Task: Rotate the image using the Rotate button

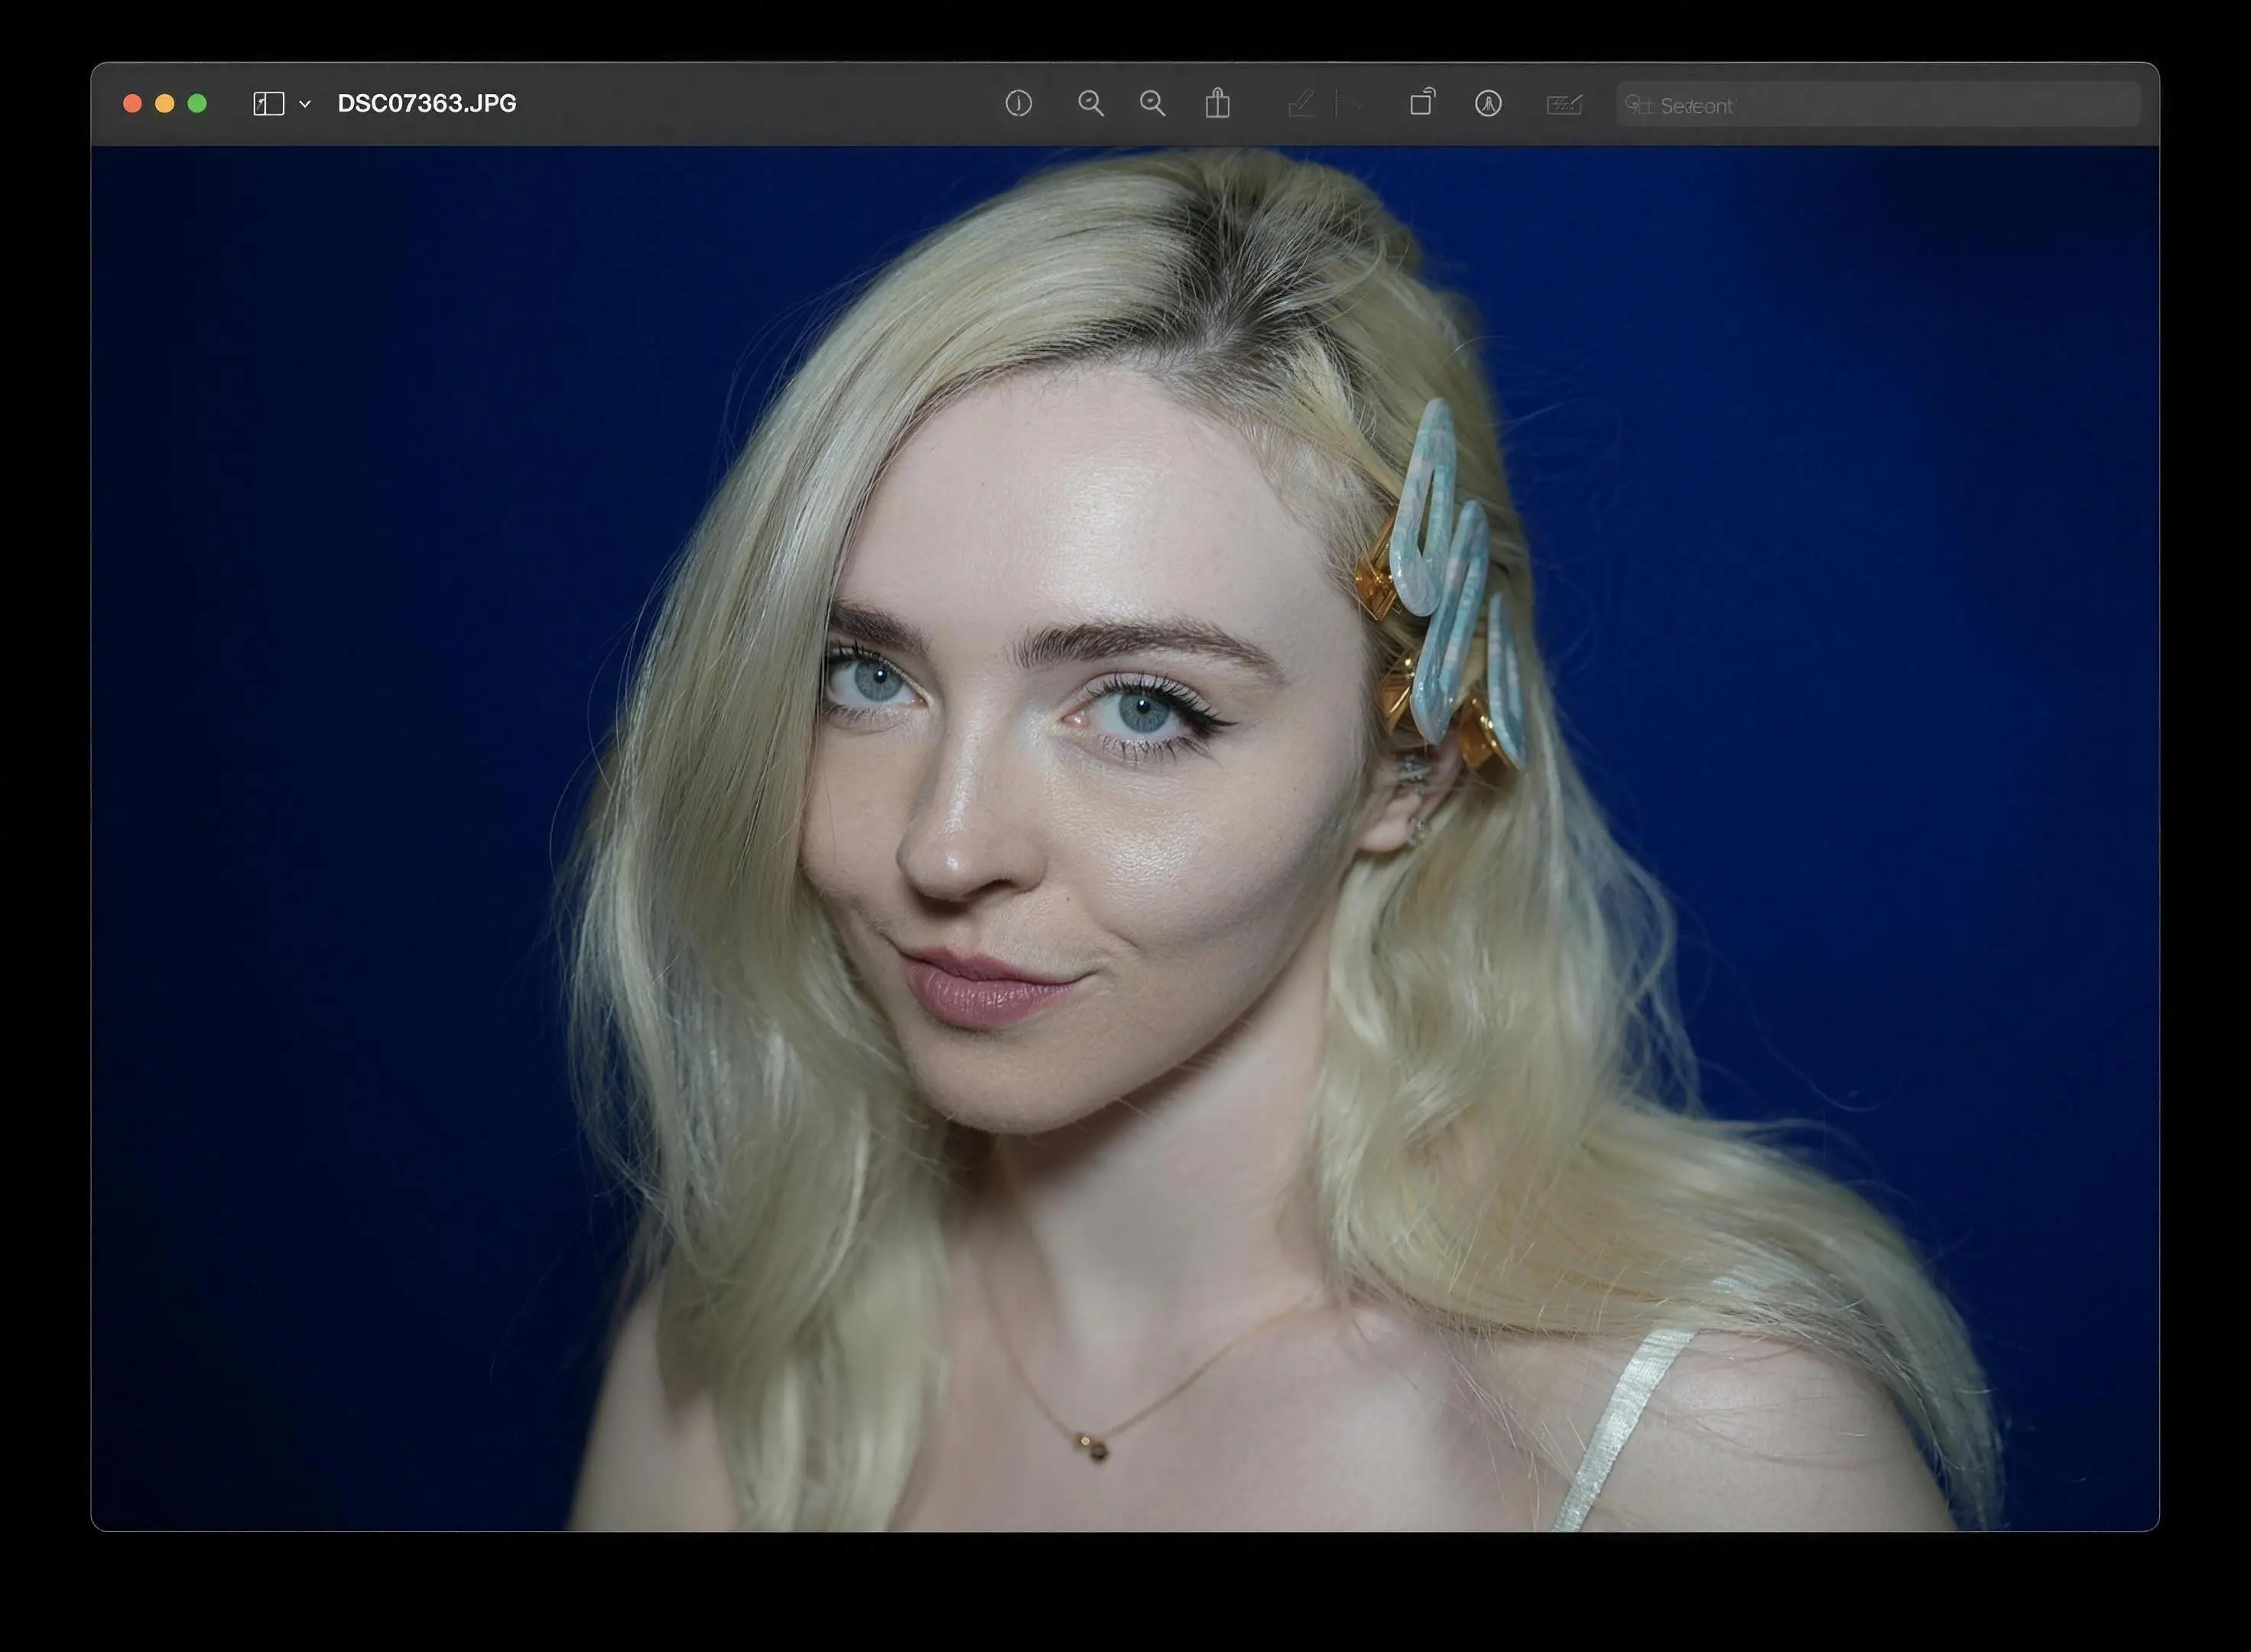Action: click(1421, 102)
